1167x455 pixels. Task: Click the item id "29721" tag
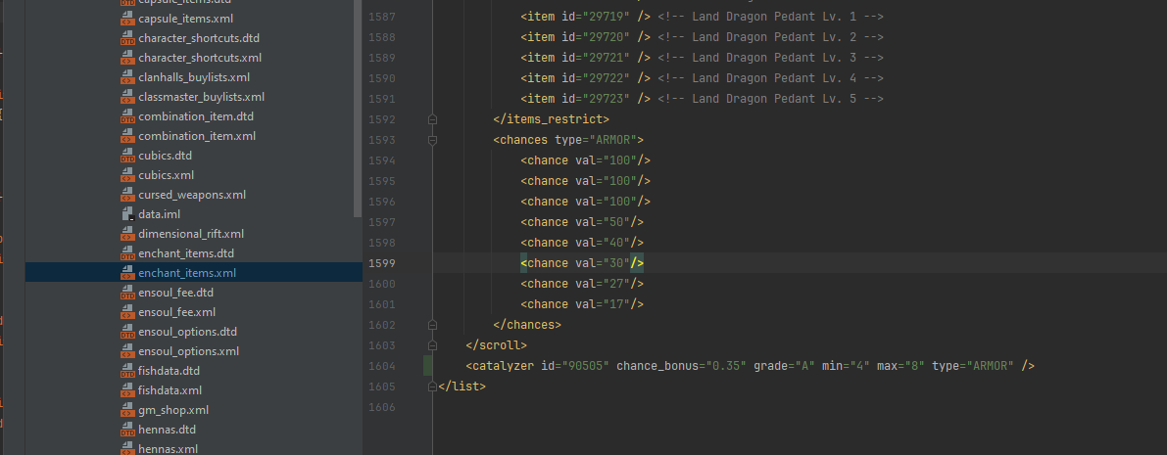click(586, 58)
